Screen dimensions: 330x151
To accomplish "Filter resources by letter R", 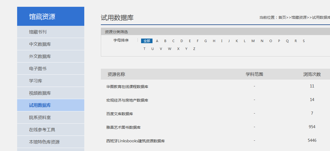I will tap(296, 41).
